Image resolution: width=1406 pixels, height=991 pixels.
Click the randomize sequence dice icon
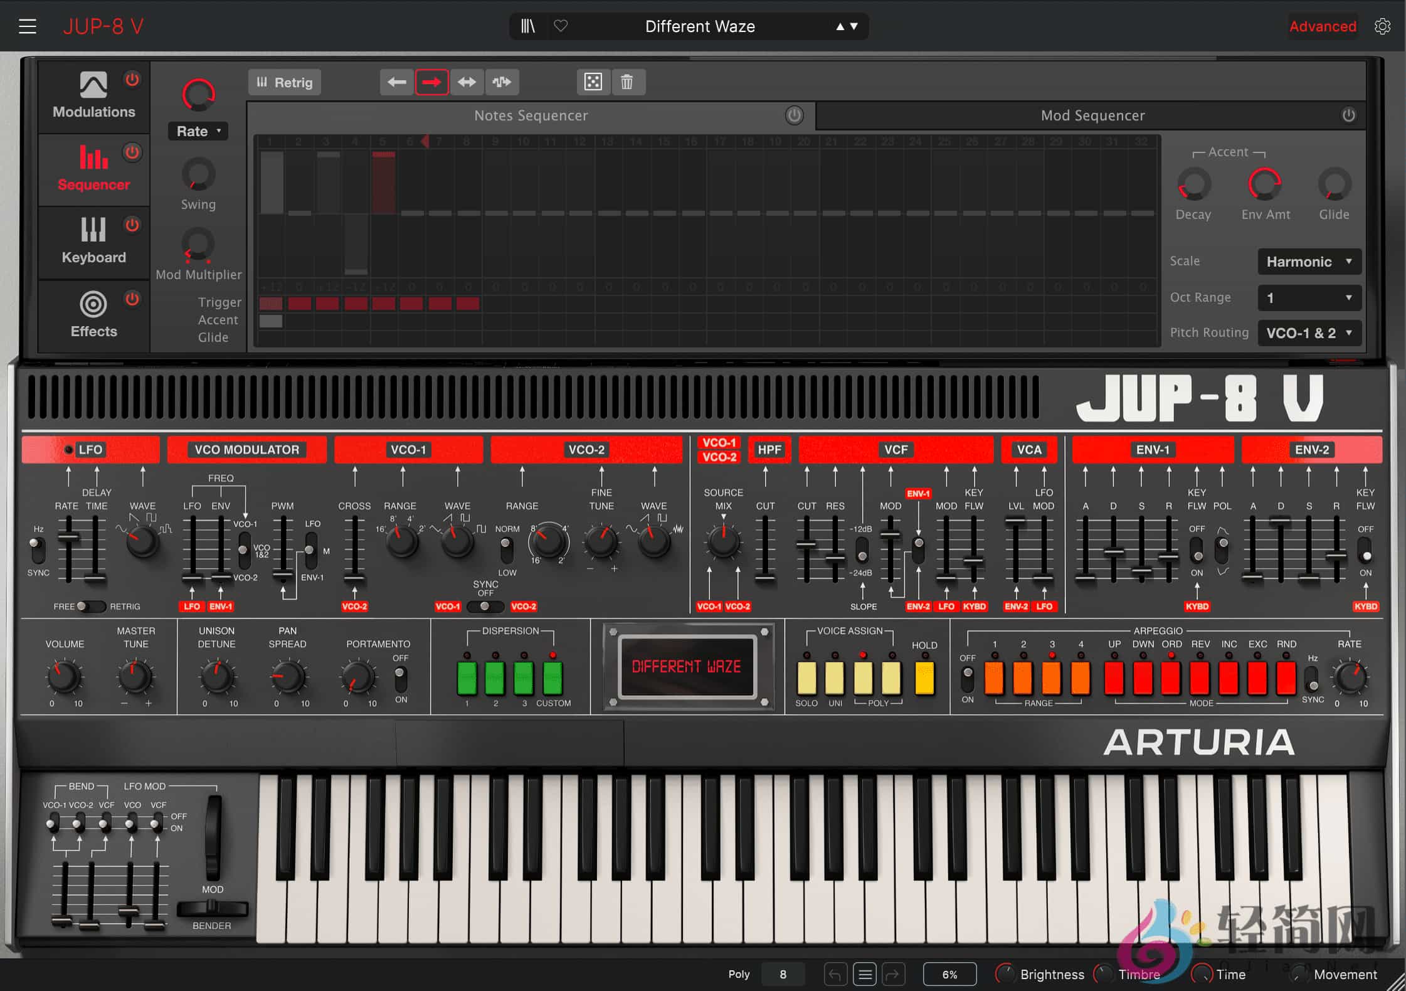tap(593, 82)
